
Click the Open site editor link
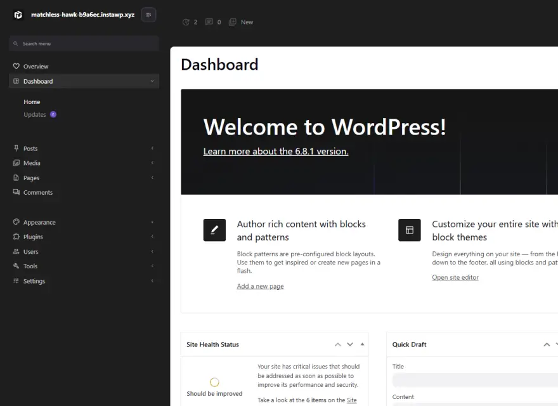point(455,277)
